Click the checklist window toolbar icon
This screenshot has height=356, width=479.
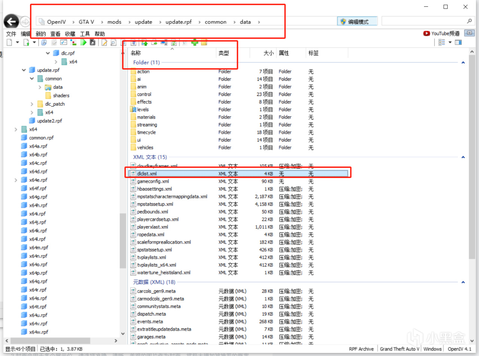click(x=64, y=42)
